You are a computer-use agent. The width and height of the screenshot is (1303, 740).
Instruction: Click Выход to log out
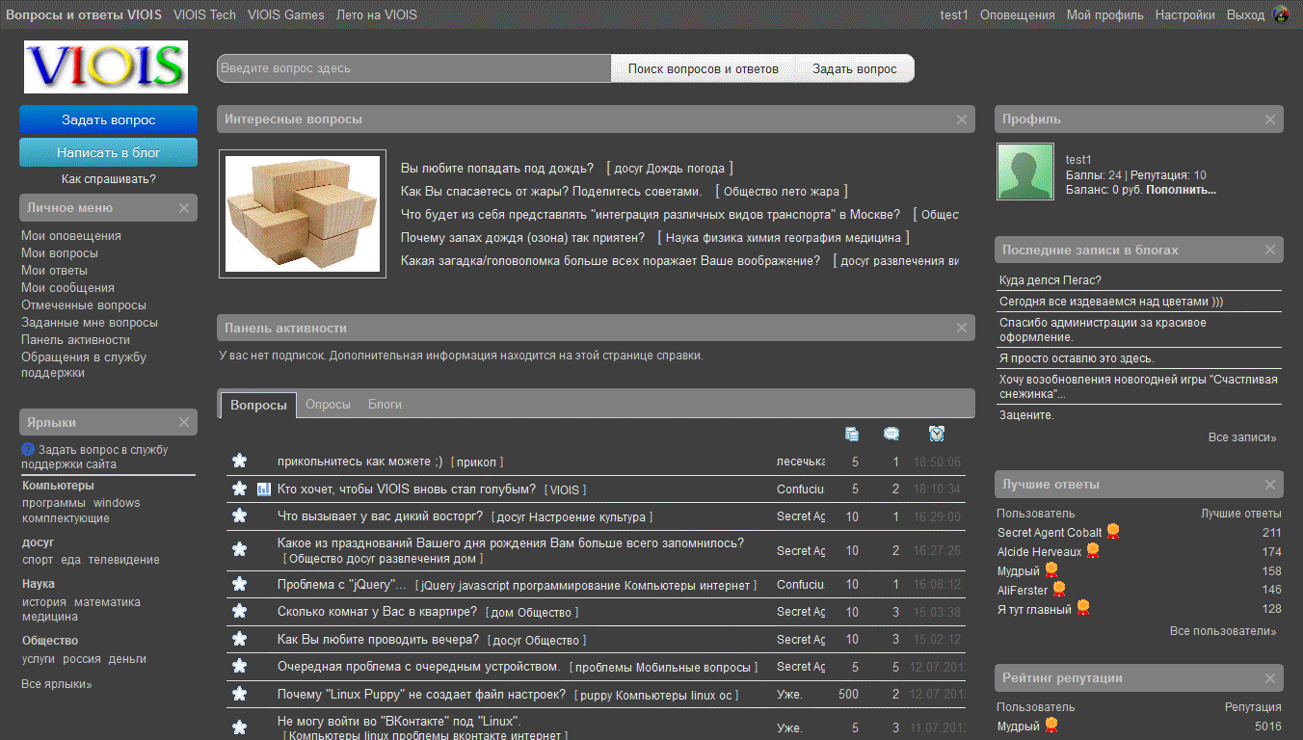tap(1245, 14)
